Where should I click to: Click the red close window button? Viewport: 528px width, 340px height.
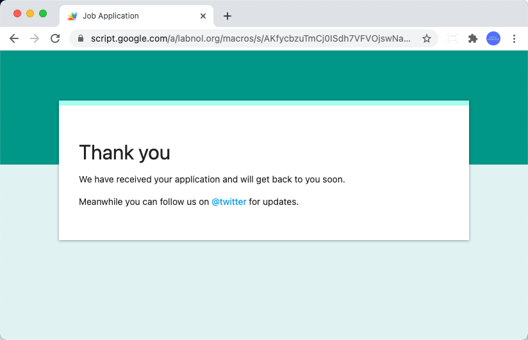(x=17, y=13)
